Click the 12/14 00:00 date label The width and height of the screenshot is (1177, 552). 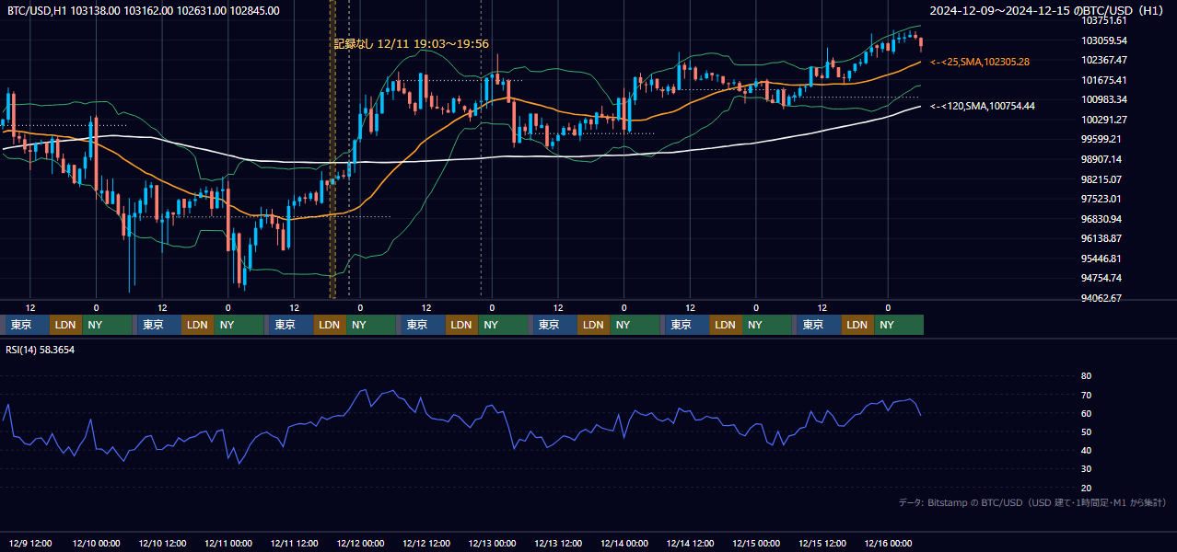tap(624, 543)
